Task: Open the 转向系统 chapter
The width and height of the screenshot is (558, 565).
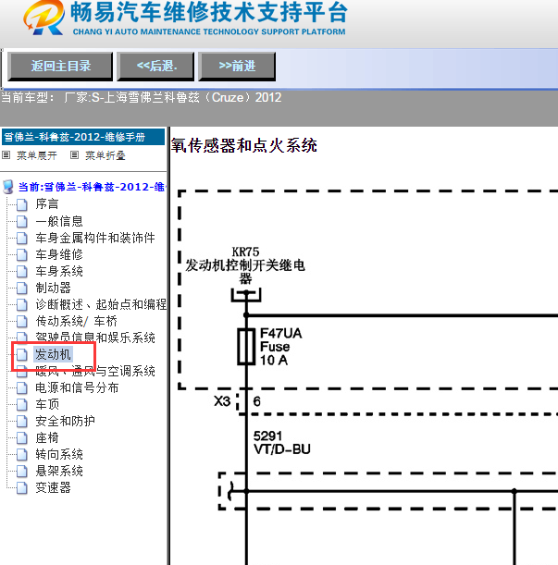Action: [59, 454]
